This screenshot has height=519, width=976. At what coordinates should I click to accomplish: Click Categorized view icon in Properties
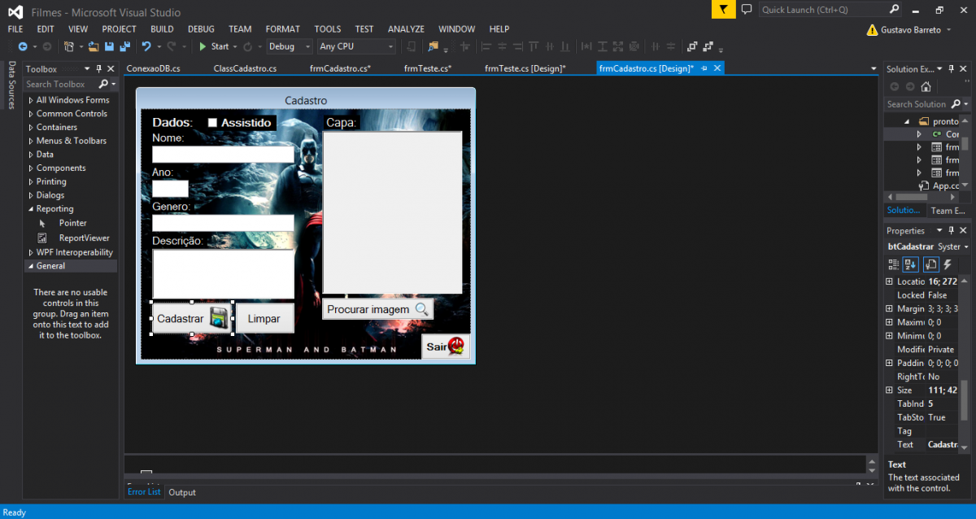click(894, 264)
